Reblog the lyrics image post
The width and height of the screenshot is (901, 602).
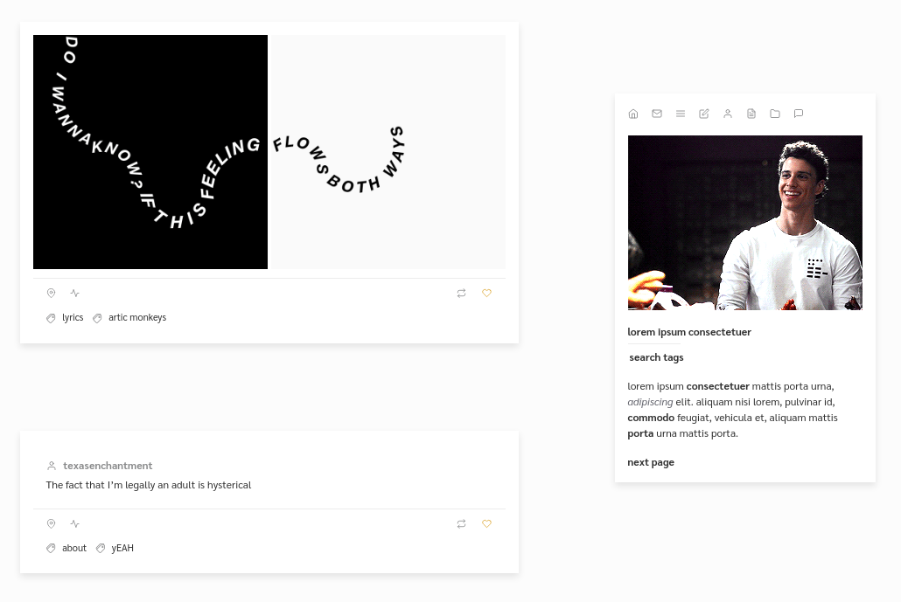461,294
